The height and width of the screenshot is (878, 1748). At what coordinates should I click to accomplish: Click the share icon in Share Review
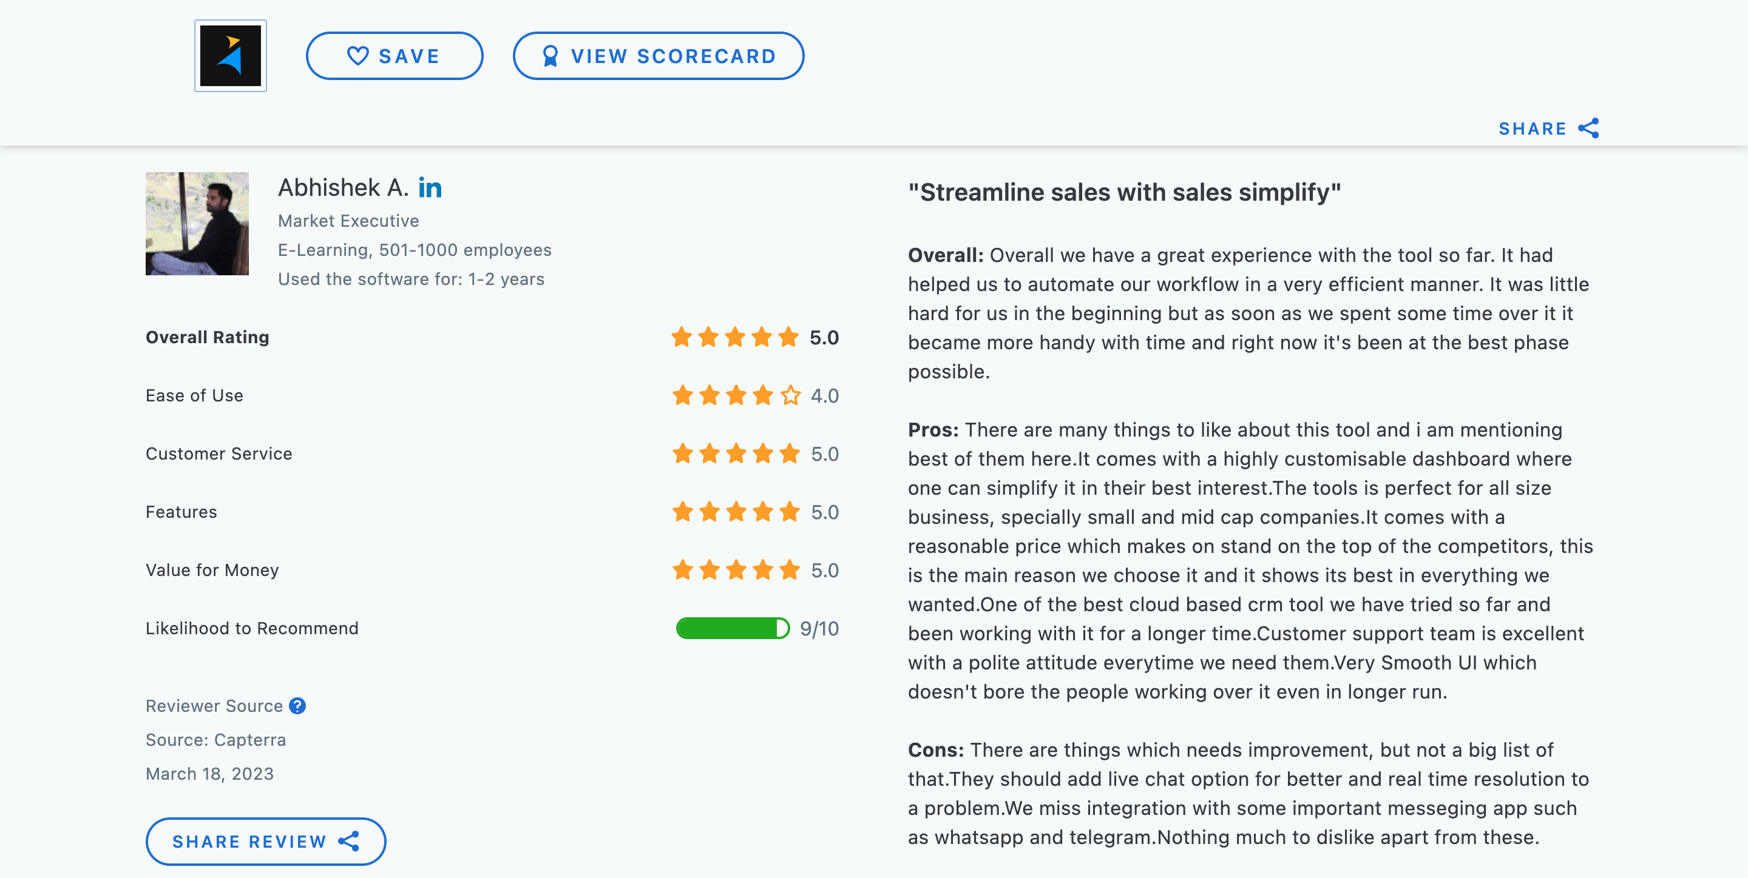point(349,842)
